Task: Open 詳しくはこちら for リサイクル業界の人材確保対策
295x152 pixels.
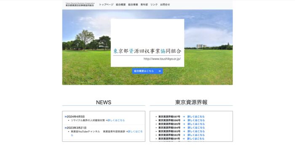Action: (x=116, y=121)
